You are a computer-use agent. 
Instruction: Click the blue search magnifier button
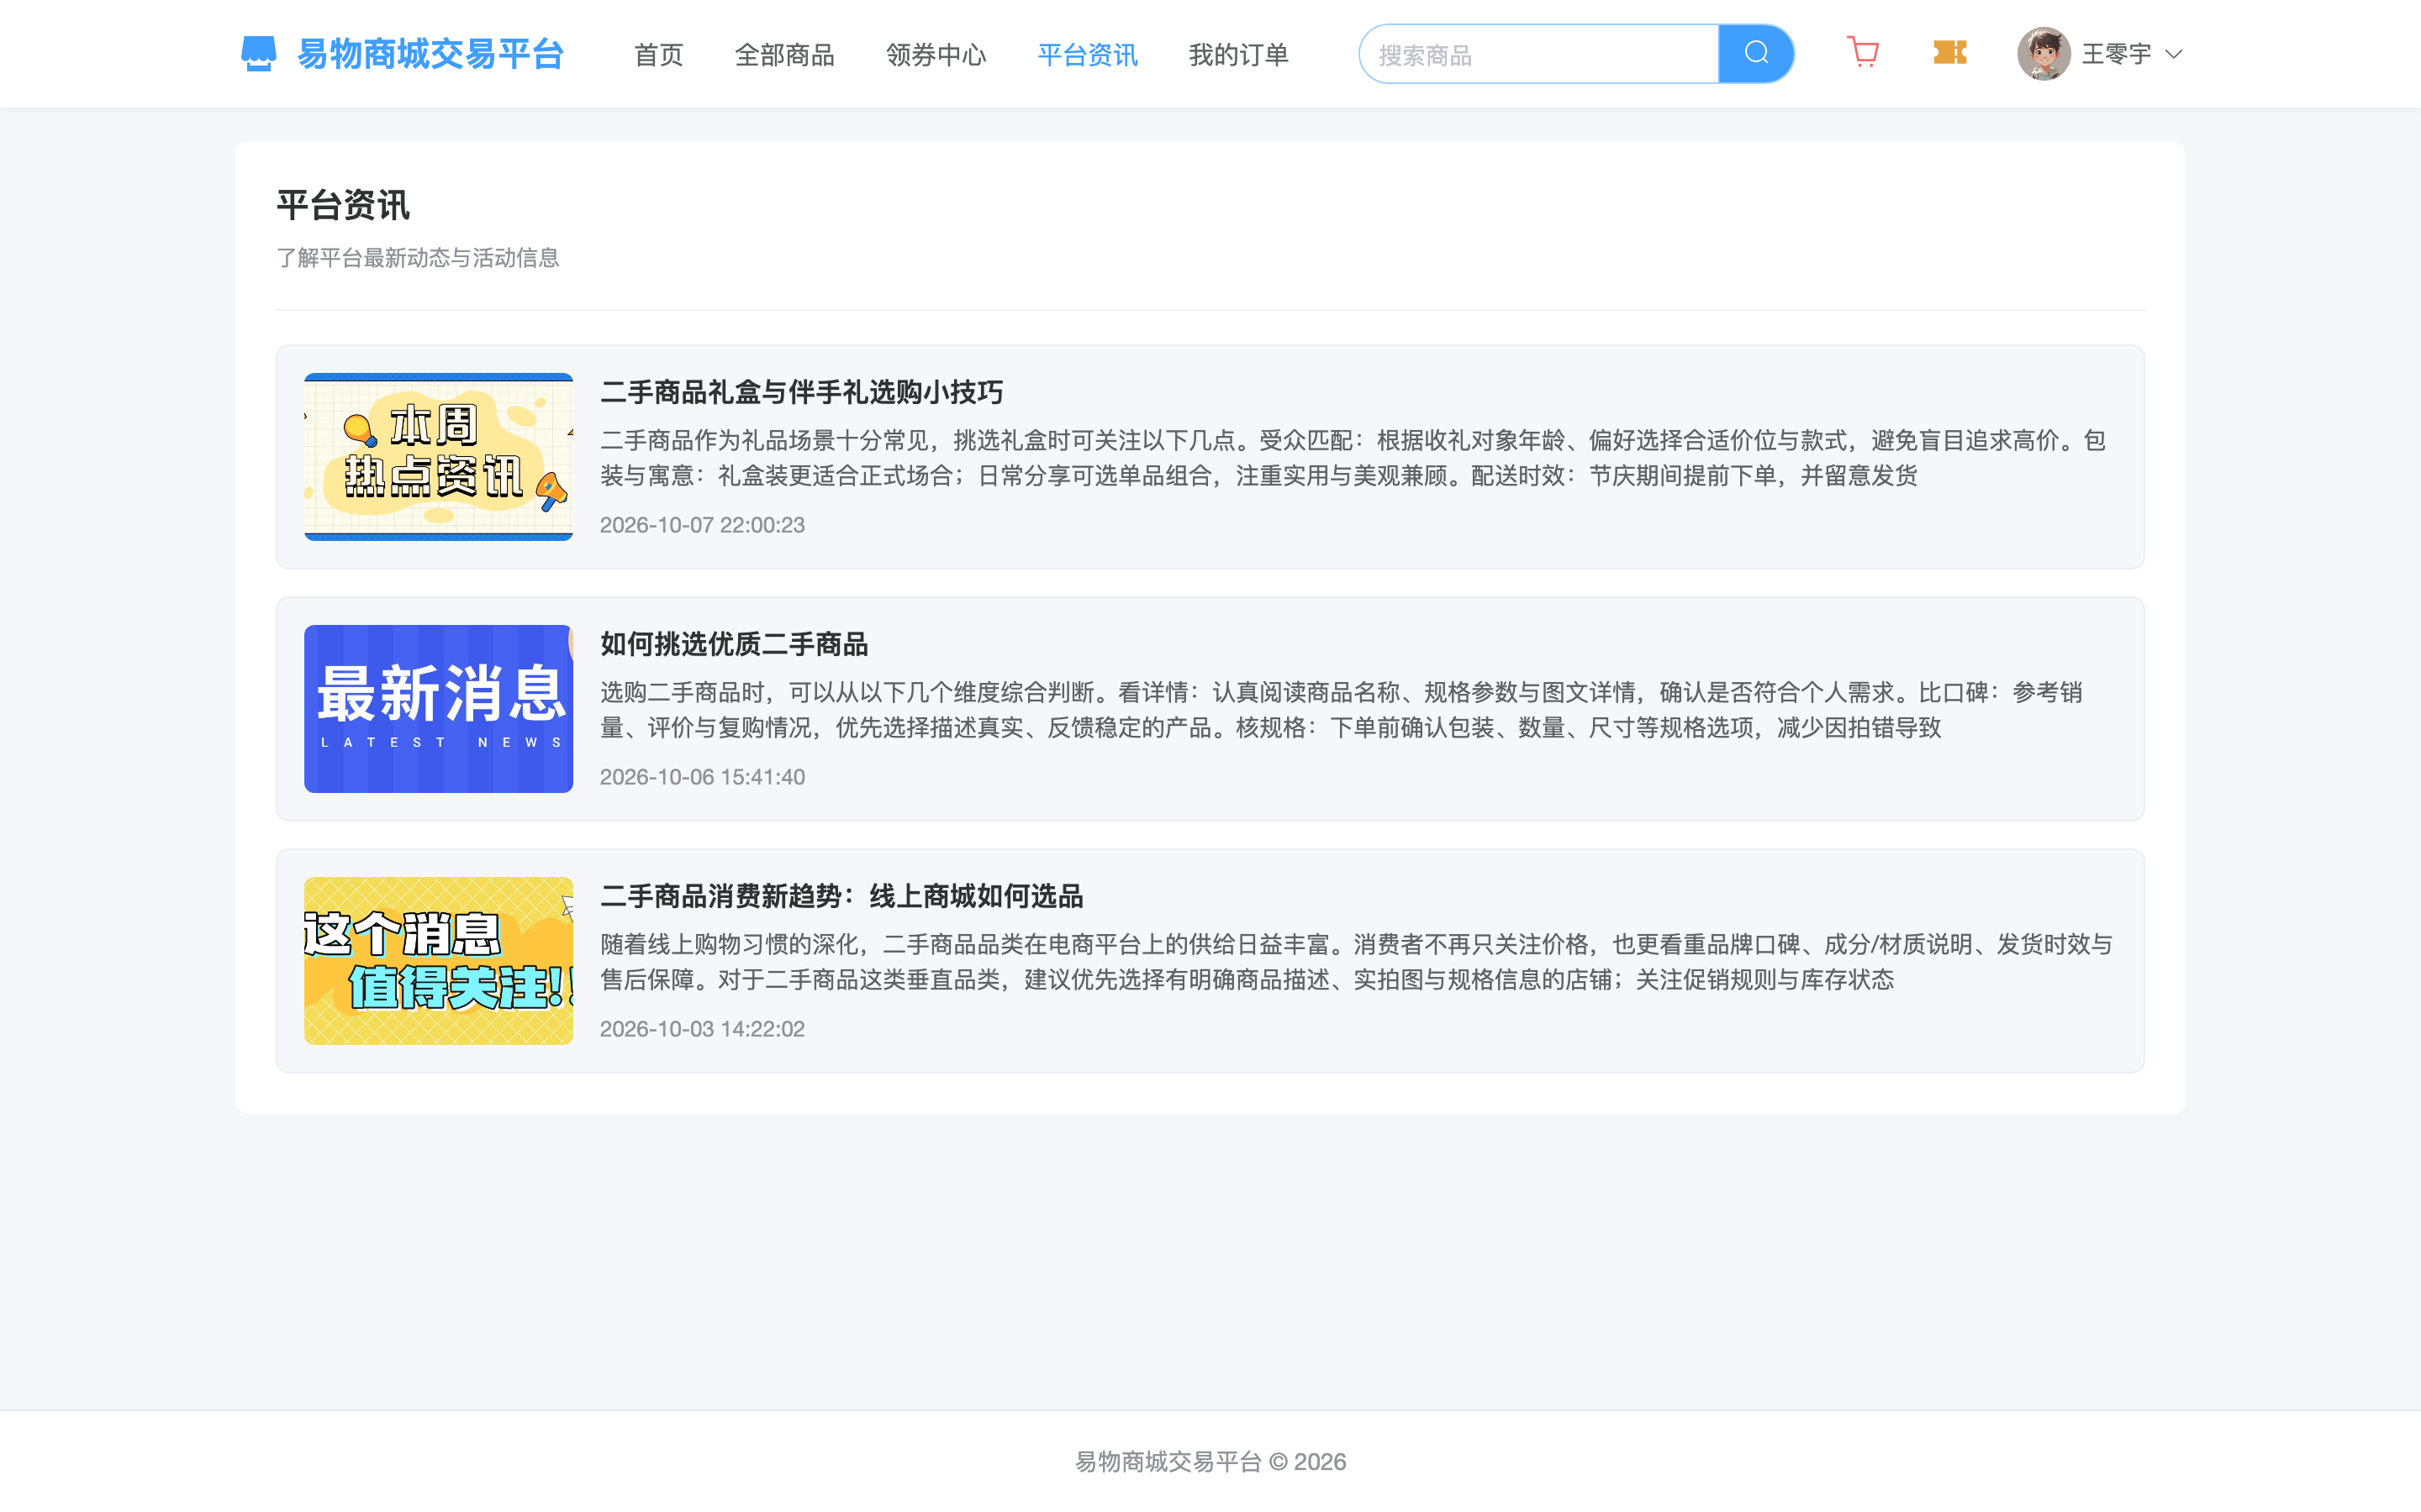1756,54
